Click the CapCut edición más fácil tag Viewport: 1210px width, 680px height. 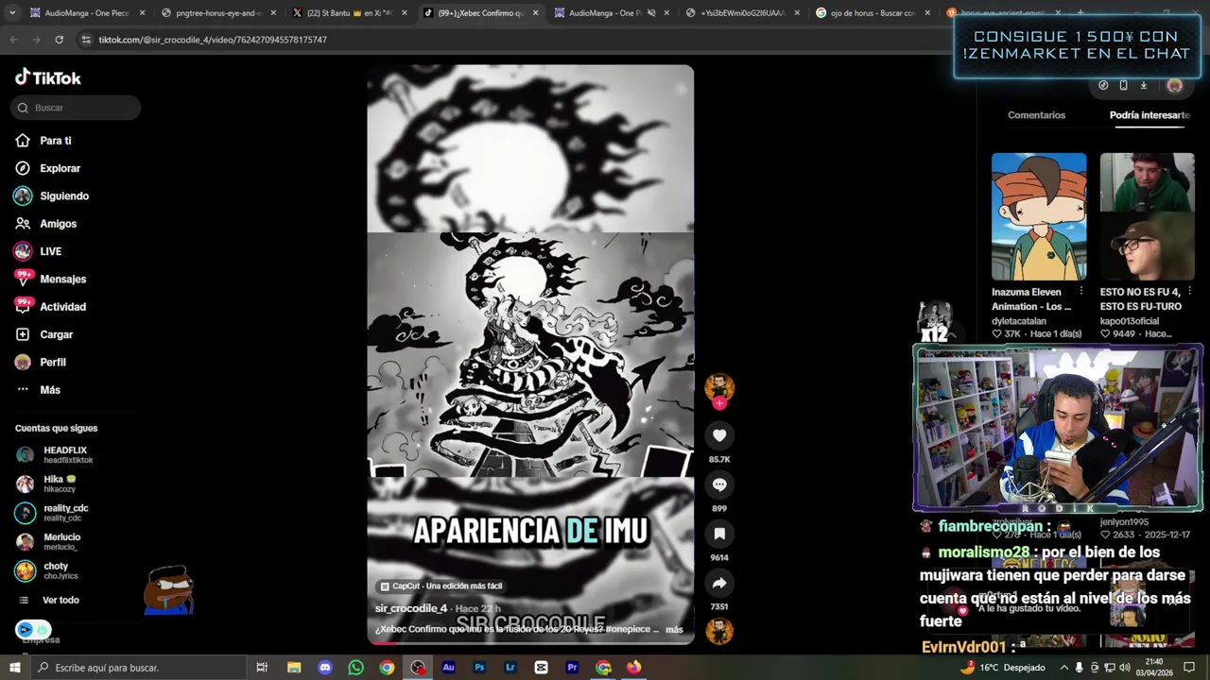(441, 586)
